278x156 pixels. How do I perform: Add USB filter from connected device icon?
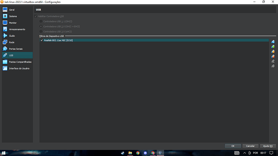tap(273, 46)
